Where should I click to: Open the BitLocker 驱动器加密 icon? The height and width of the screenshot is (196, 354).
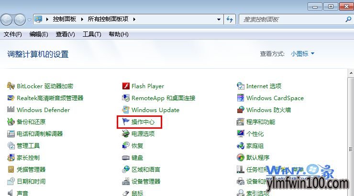[11, 86]
